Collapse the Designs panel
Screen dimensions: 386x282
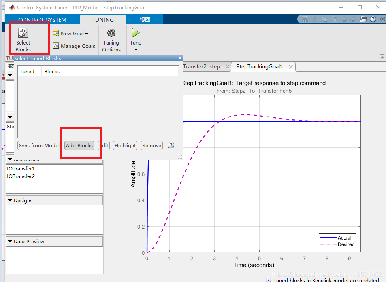tap(10, 201)
